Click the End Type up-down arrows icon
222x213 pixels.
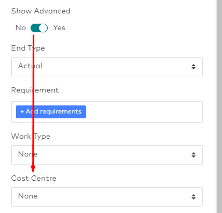click(x=194, y=67)
